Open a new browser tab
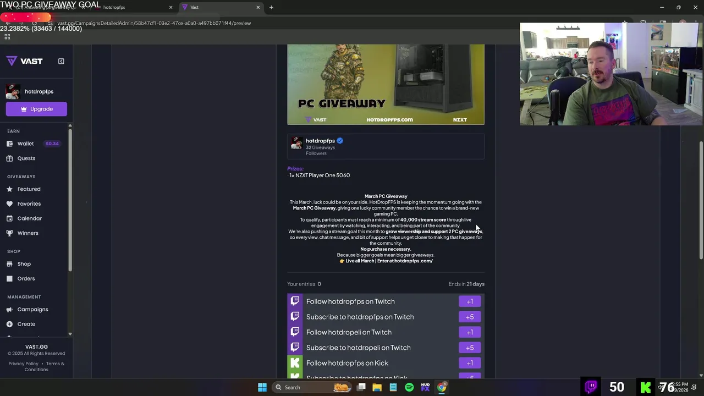This screenshot has height=396, width=704. pos(271,7)
